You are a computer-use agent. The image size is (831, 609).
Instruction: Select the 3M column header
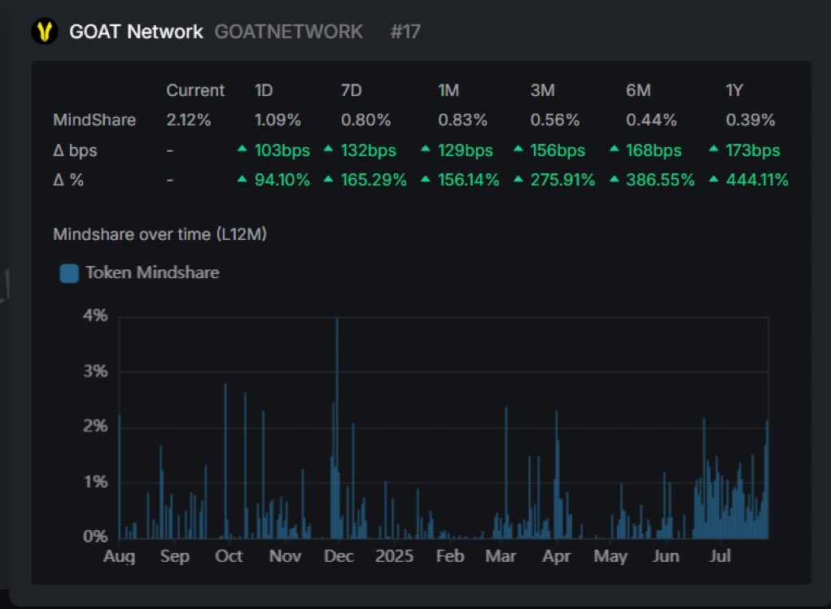click(543, 90)
